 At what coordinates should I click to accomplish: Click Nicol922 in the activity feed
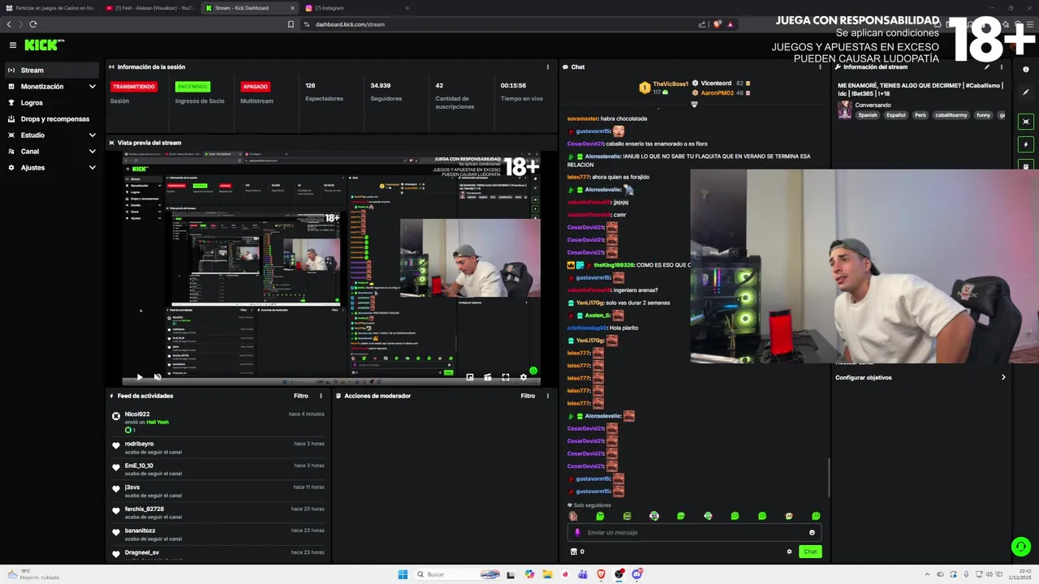(x=137, y=414)
